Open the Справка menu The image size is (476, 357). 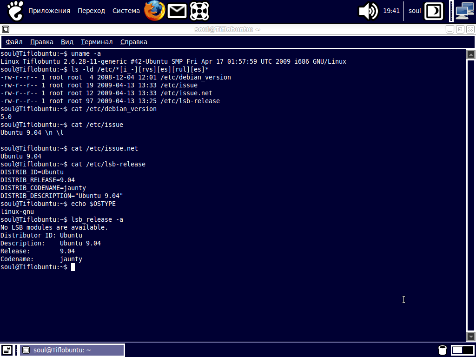click(x=133, y=42)
